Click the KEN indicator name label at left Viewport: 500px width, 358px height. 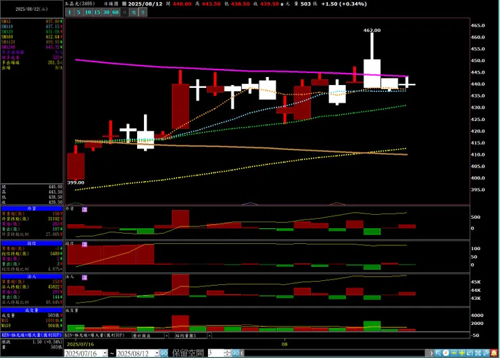click(x=32, y=335)
